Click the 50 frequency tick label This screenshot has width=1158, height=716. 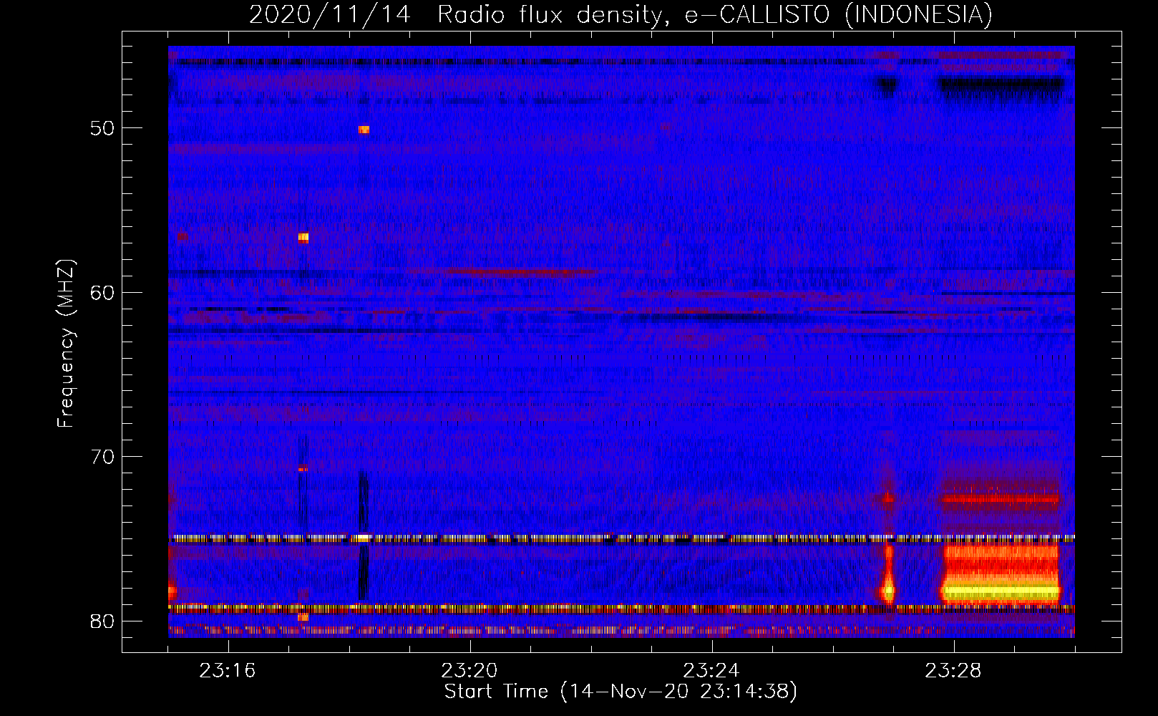tap(102, 128)
